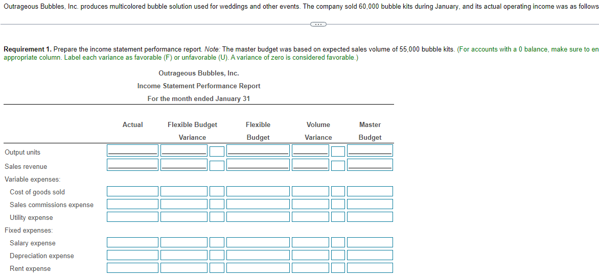Click Cost of goods sold Actual field
The image size is (599, 278).
tap(132, 191)
